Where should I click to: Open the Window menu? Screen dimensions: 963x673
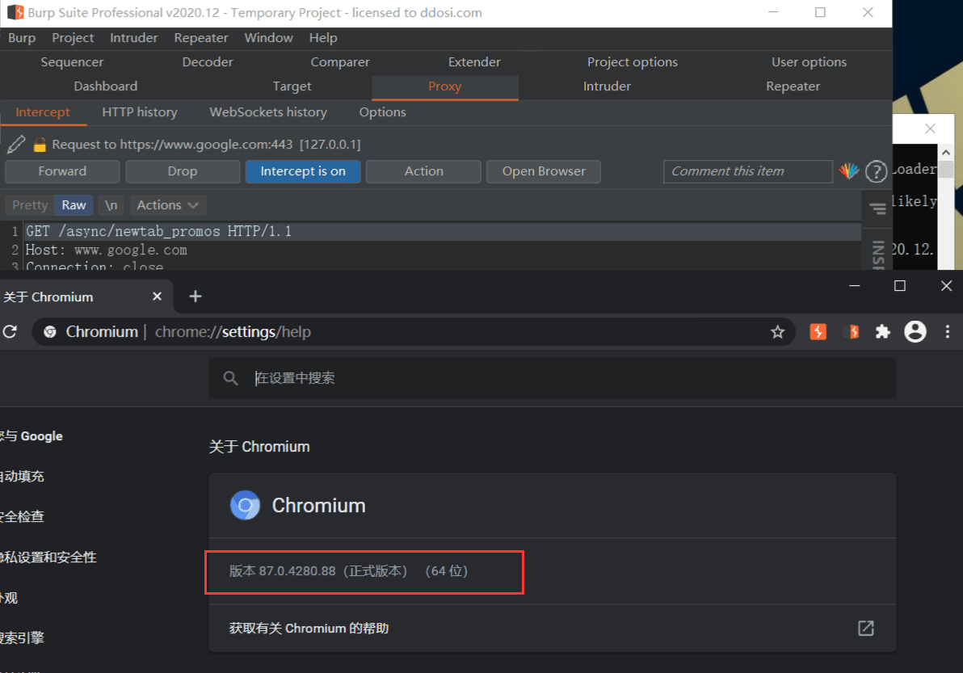click(268, 38)
